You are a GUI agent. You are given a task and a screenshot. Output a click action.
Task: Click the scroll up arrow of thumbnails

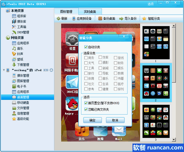pyautogui.click(x=174, y=26)
